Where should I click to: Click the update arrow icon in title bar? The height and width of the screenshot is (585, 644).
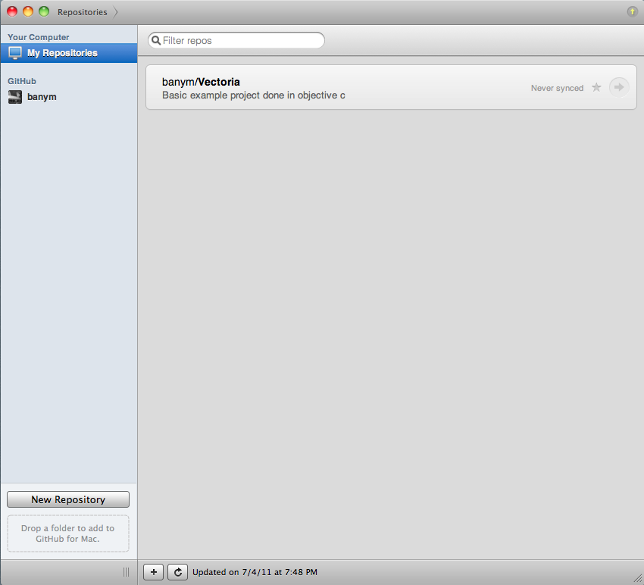(x=632, y=11)
